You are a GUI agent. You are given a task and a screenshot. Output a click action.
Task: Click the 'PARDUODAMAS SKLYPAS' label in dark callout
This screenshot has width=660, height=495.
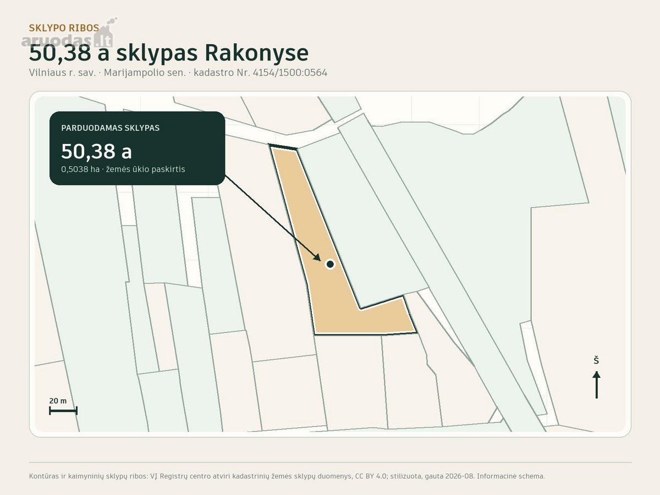coord(111,128)
